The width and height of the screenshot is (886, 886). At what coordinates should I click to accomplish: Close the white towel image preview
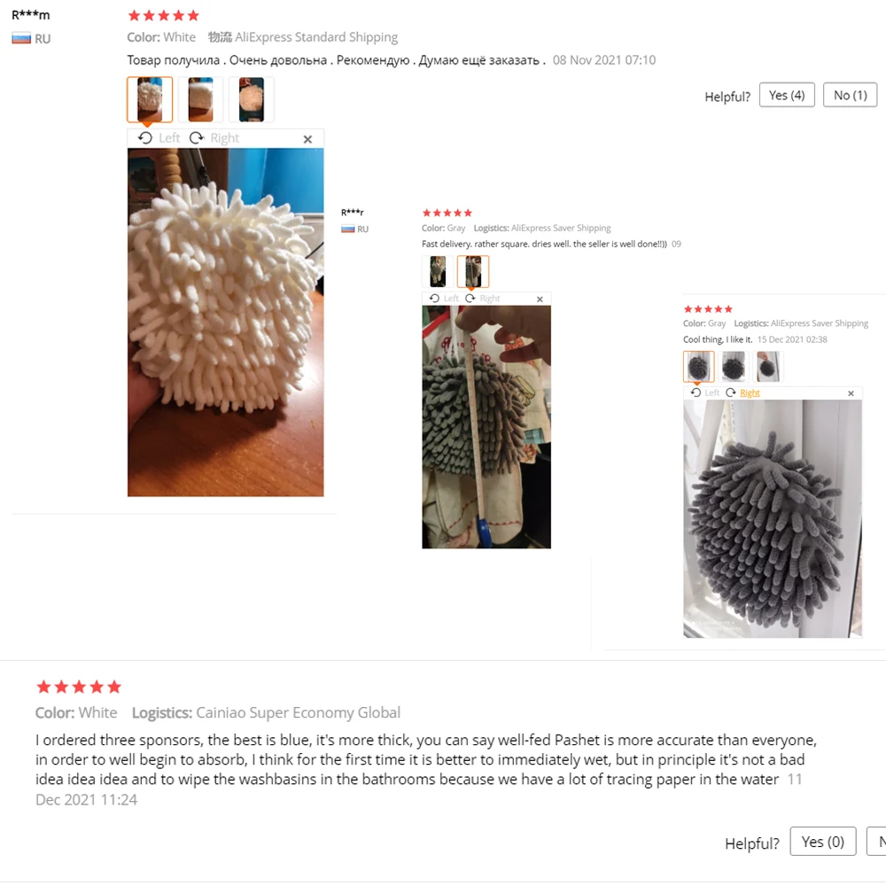click(307, 139)
